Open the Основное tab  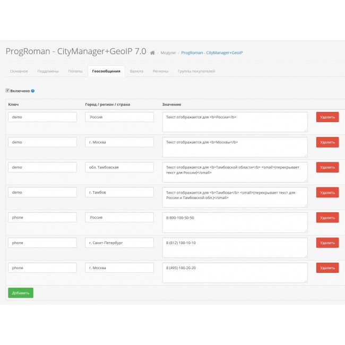[19, 71]
